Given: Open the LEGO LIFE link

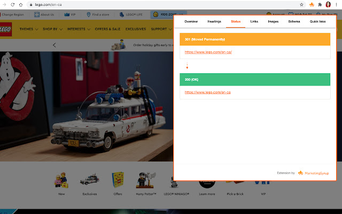Looking at the screenshot, I should pyautogui.click(x=131, y=14).
